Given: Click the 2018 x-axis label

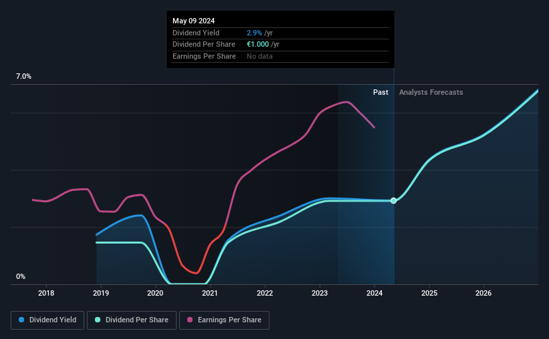Looking at the screenshot, I should 46,293.
